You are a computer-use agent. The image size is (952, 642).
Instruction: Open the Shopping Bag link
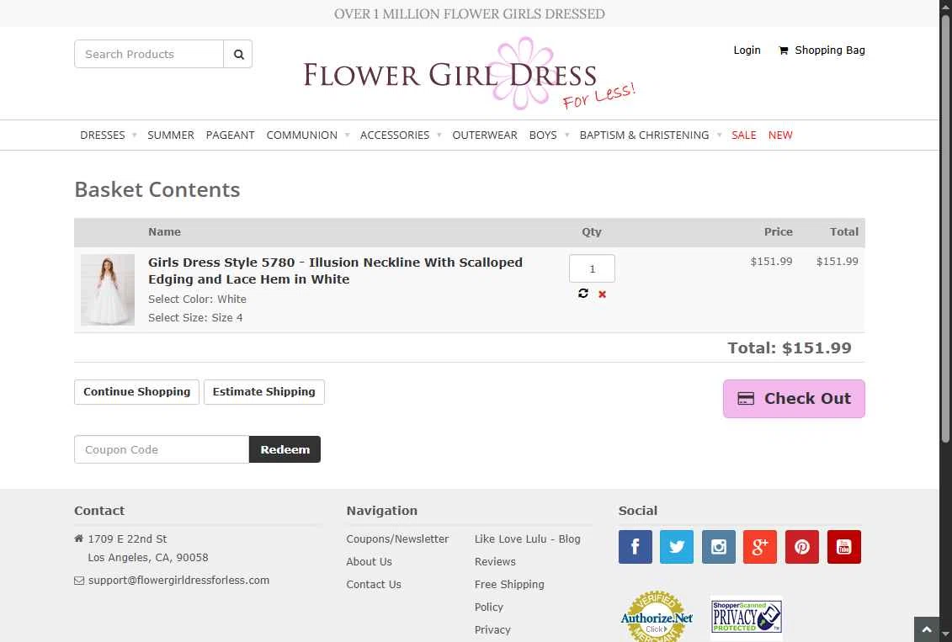tap(822, 50)
